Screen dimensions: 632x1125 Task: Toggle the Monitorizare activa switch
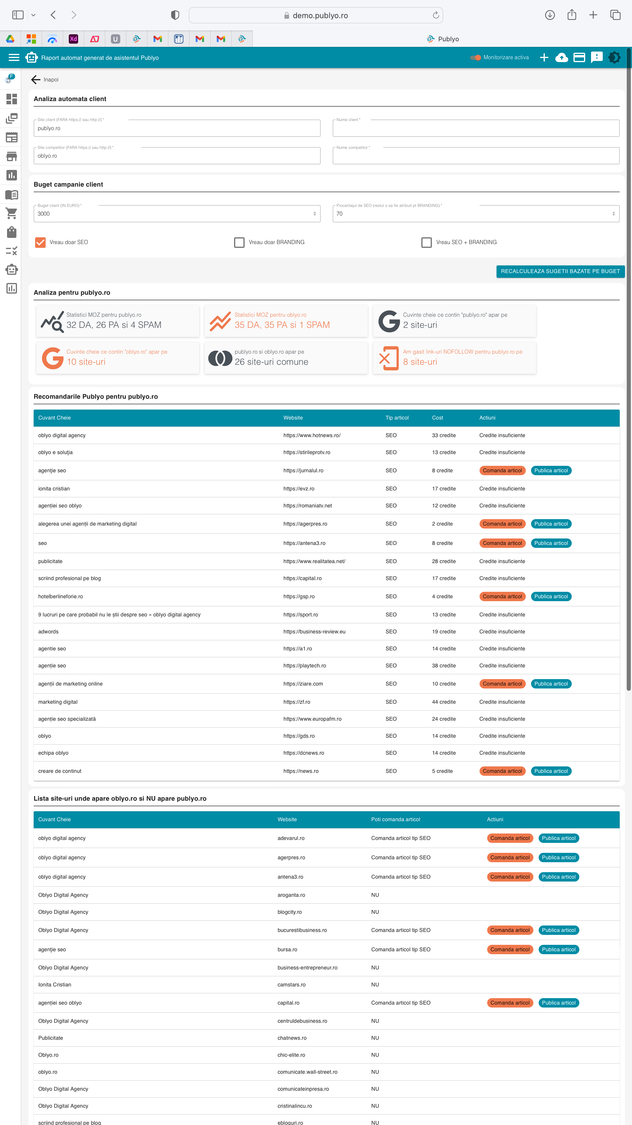point(475,58)
